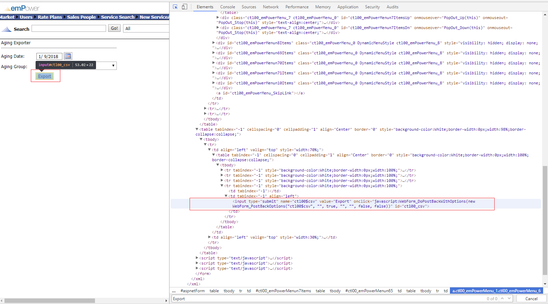548x304 pixels.
Task: Expand the first script text/javascript node
Action: pos(197,258)
